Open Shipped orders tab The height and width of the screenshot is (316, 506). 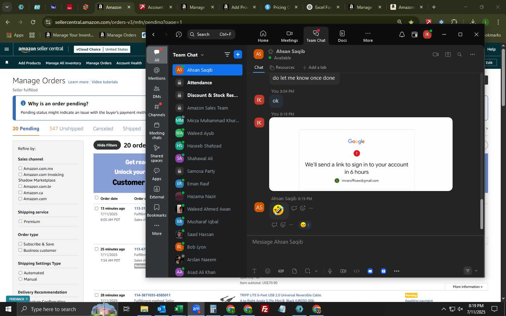(x=132, y=129)
